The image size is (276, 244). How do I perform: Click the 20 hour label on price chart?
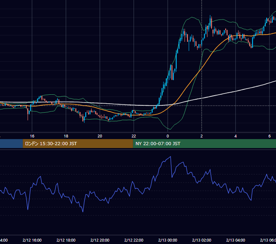pos(100,136)
